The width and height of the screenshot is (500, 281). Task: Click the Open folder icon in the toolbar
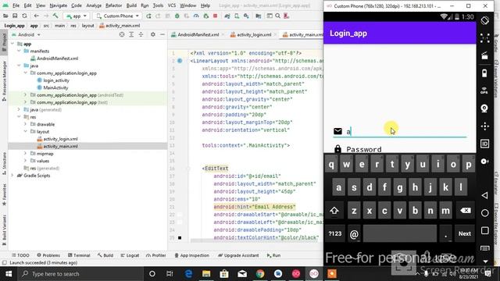click(5, 16)
